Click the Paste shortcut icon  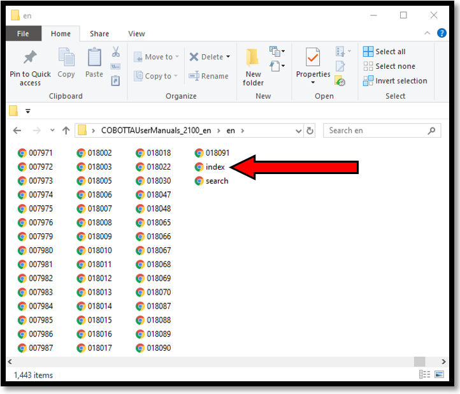115,80
